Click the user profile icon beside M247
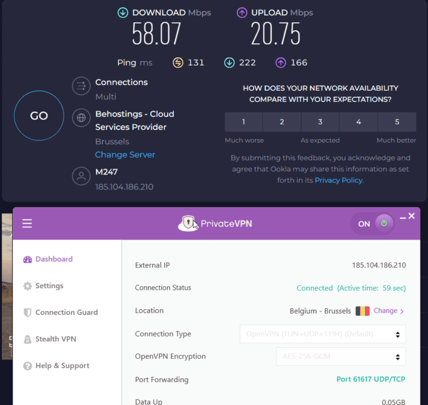 [81, 176]
